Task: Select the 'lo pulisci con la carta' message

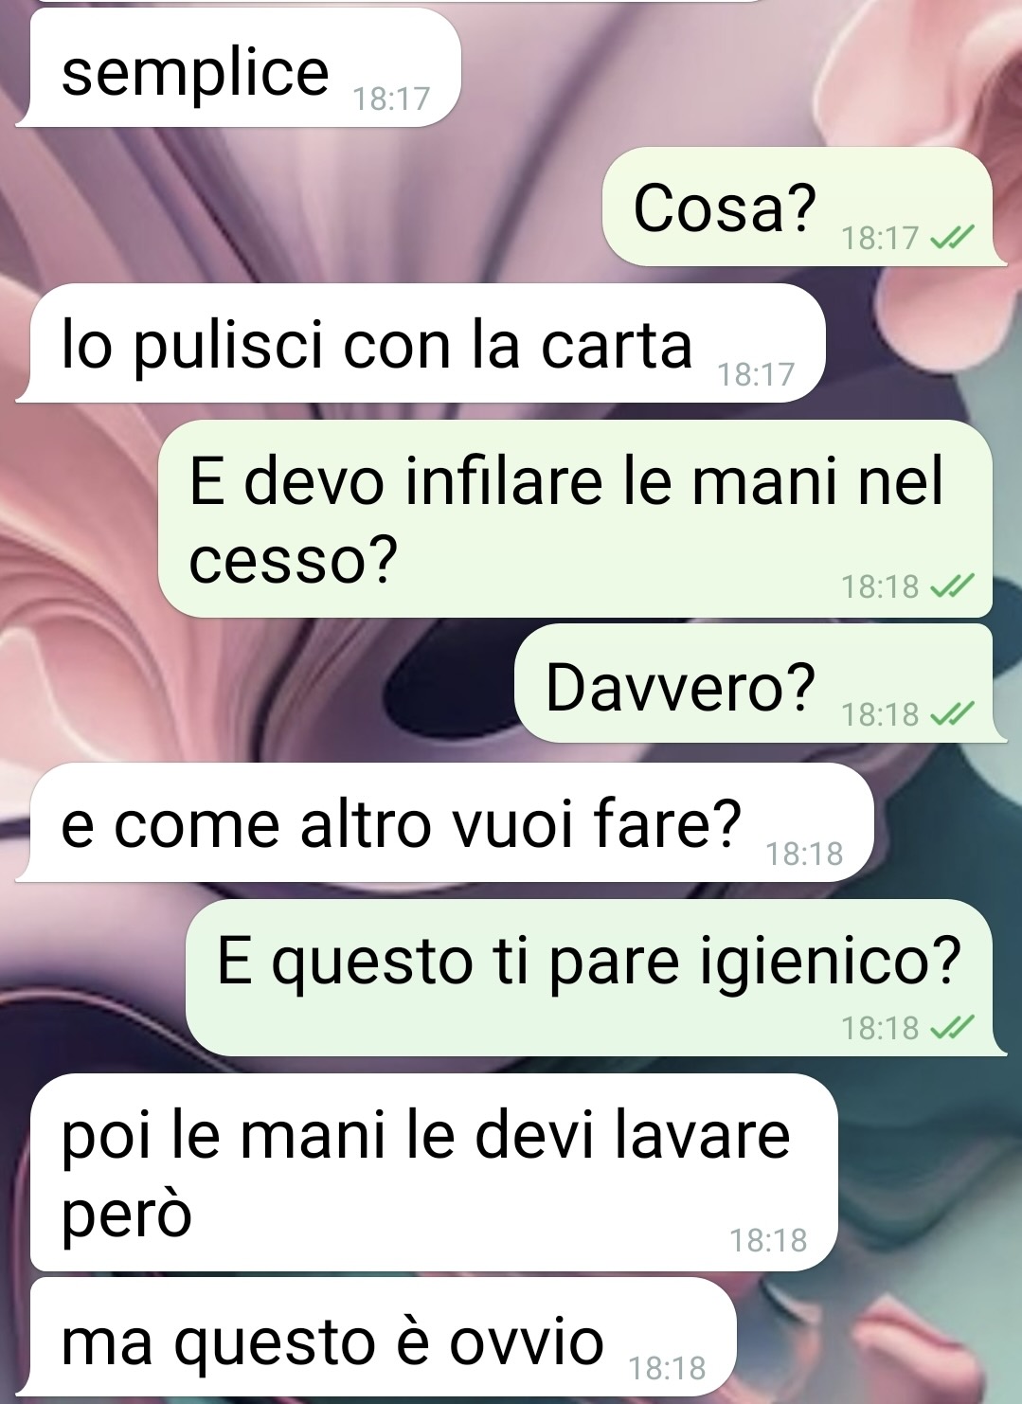Action: coord(424,343)
